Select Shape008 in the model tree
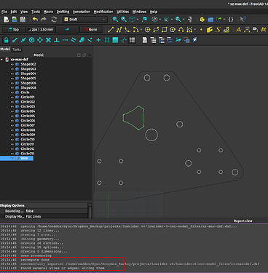Screen dimensions: 268x273 pos(28,88)
